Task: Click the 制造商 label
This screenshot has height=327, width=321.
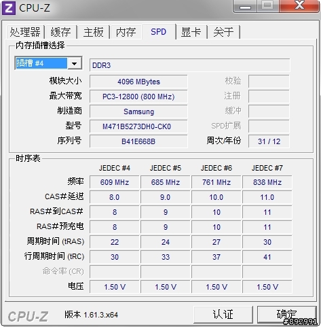Action: pyautogui.click(x=69, y=111)
